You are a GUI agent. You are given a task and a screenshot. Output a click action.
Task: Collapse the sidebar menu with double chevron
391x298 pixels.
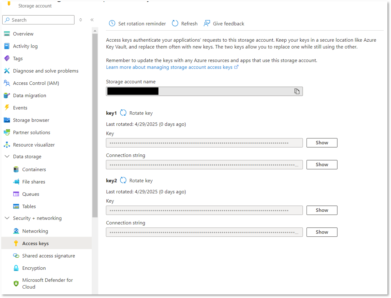pyautogui.click(x=92, y=20)
